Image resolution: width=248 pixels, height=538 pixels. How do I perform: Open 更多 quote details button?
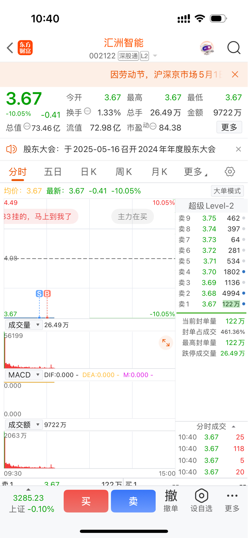click(229, 127)
